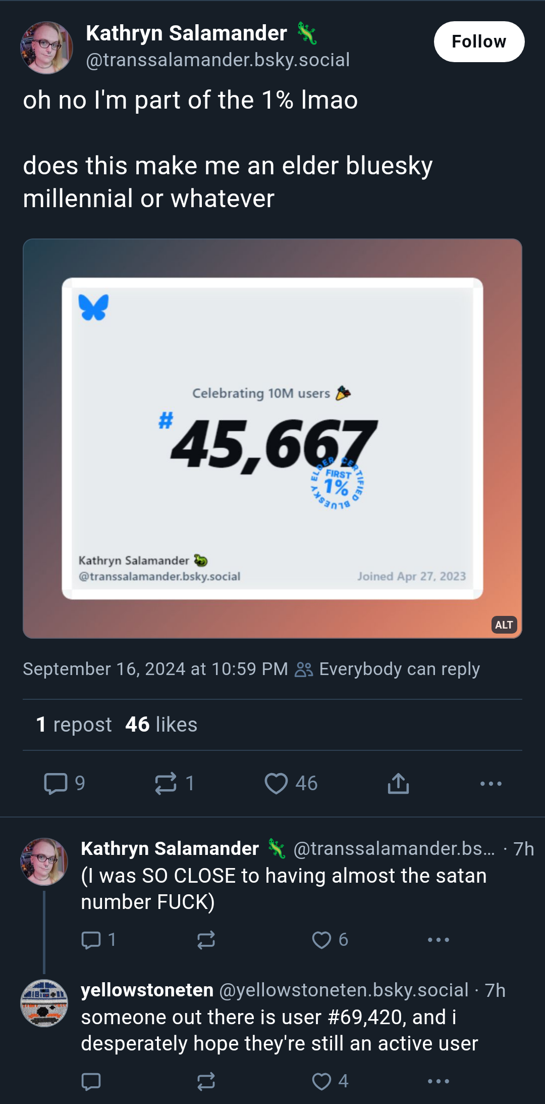The image size is (545, 1104).
Task: Repost the main post via repost icon
Action: pyautogui.click(x=166, y=784)
